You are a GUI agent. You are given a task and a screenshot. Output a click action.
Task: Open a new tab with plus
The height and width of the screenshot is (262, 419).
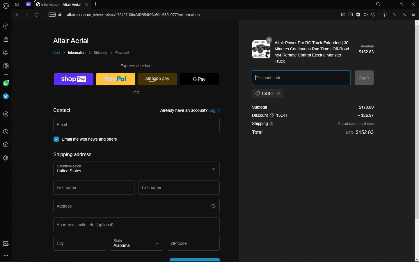96,4
